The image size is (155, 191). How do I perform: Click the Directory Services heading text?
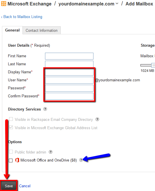(x=24, y=109)
